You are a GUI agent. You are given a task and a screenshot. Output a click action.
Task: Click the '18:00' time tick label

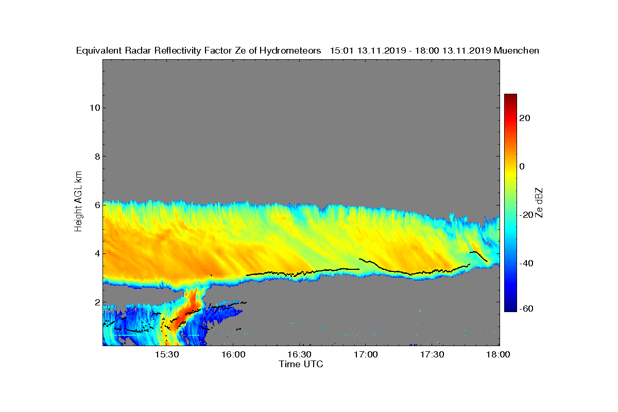click(x=499, y=355)
